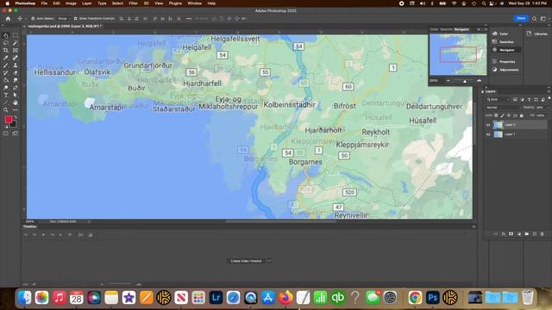Select the Clone Stamp tool
The image size is (552, 310).
pyautogui.click(x=16, y=65)
